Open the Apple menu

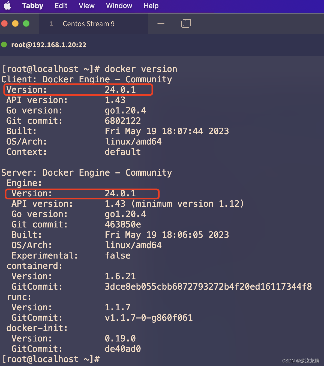click(8, 6)
